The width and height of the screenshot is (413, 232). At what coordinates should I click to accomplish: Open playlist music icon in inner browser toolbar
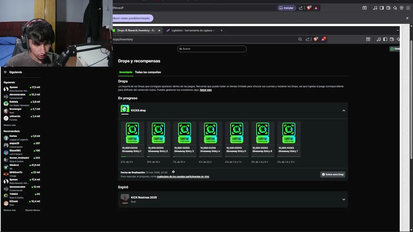pyautogui.click(x=378, y=39)
